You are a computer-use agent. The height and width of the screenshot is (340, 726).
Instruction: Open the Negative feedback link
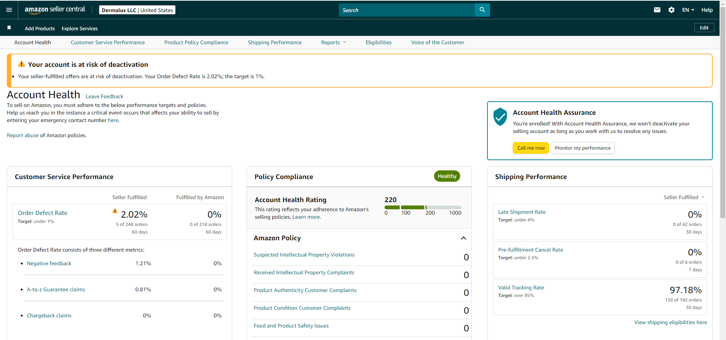click(49, 263)
